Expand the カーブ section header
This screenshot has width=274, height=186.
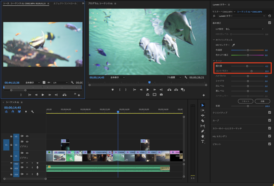click(x=216, y=120)
